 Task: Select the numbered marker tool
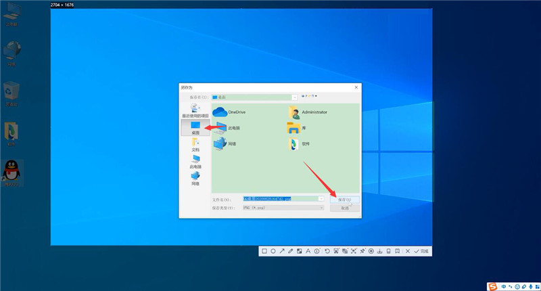pyautogui.click(x=316, y=251)
